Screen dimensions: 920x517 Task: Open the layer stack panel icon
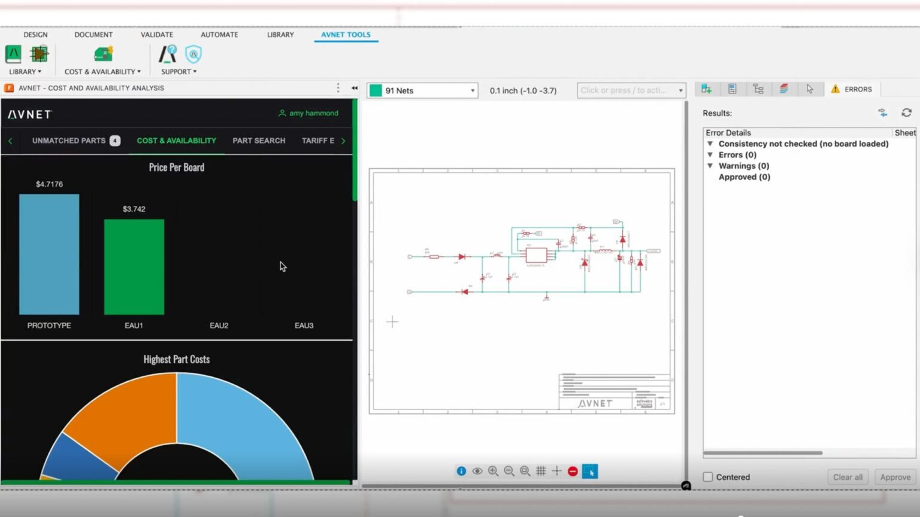[784, 89]
